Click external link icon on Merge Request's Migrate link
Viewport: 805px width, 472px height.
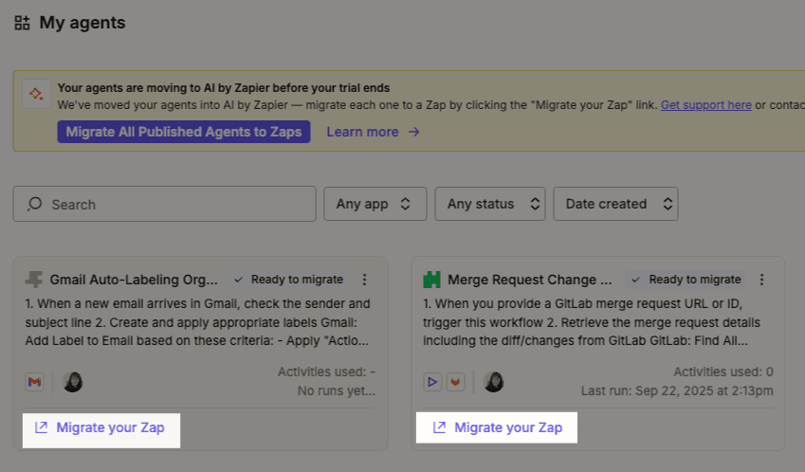click(439, 427)
